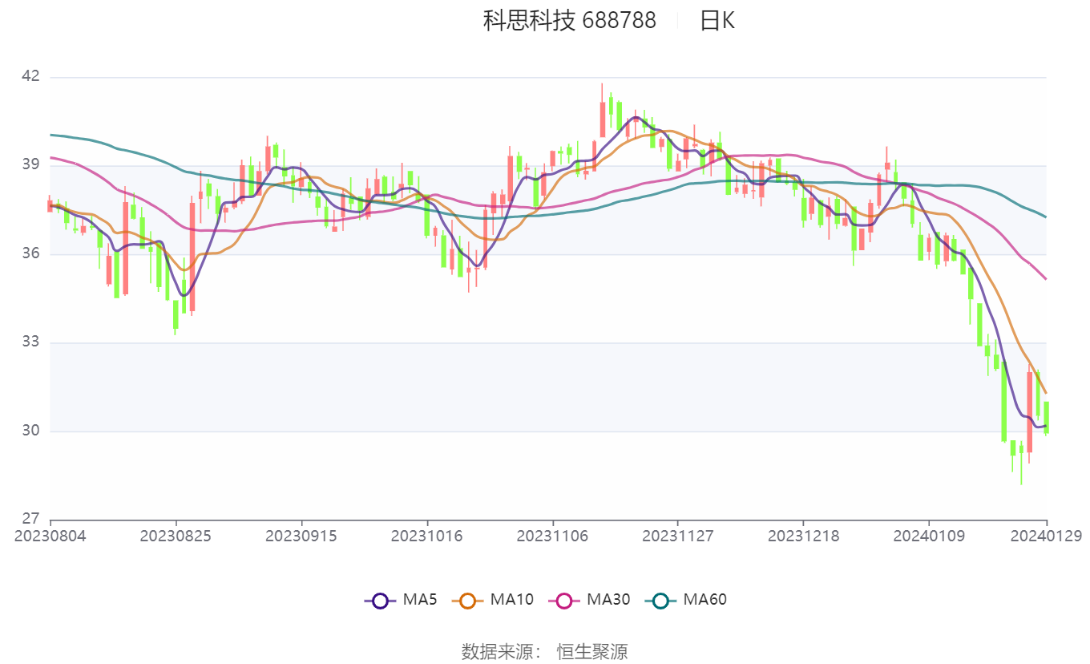Click the MA10 legend label text
Viewport: 1090px width, 664px height.
[512, 599]
